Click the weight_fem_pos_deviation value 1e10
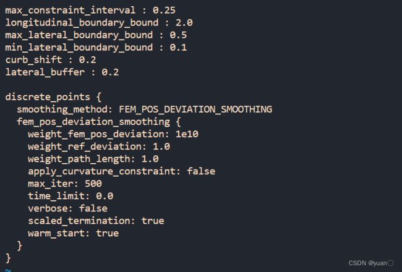This screenshot has width=402, height=272. pos(187,134)
